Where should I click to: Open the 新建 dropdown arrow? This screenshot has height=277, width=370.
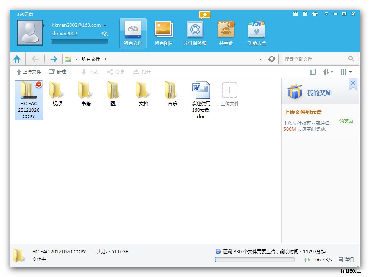tap(71, 72)
